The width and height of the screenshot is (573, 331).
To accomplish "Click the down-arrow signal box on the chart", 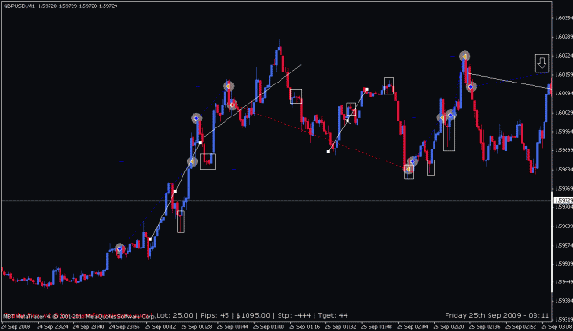I will [542, 63].
